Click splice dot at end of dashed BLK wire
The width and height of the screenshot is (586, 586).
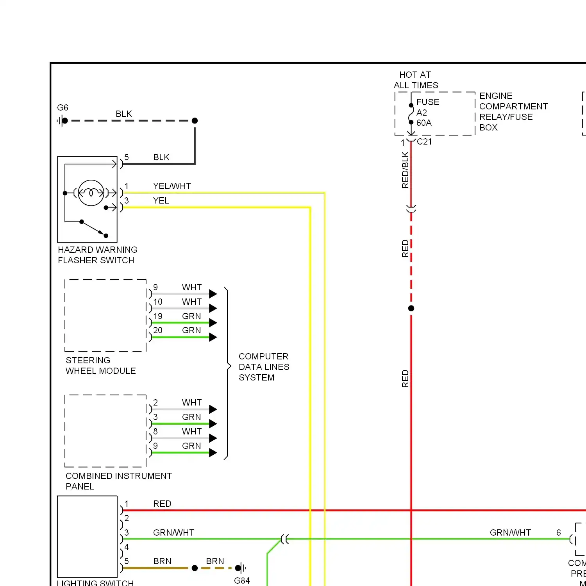pyautogui.click(x=195, y=121)
